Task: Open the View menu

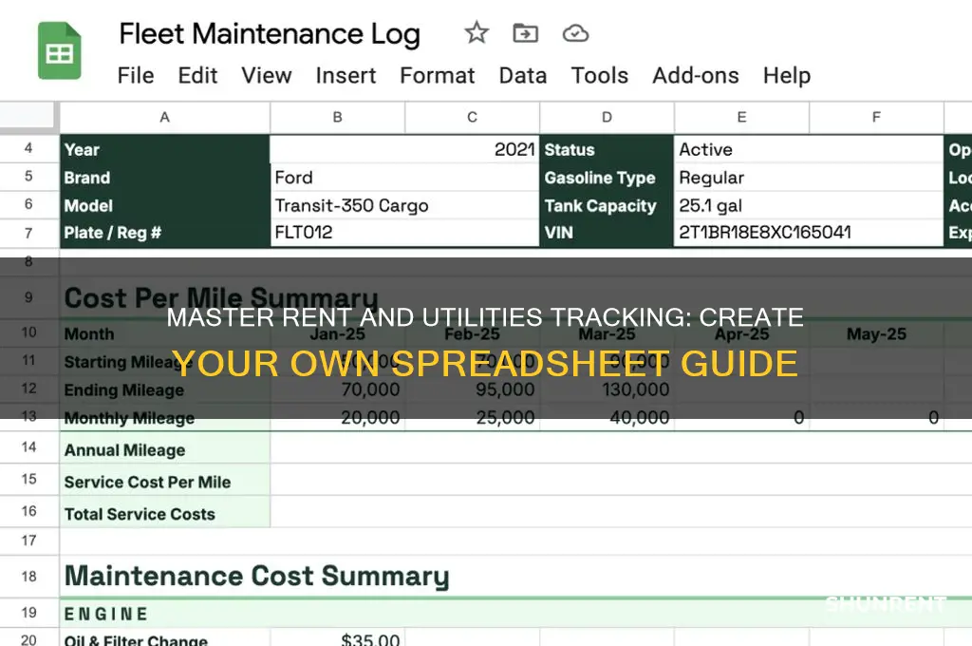Action: click(267, 76)
